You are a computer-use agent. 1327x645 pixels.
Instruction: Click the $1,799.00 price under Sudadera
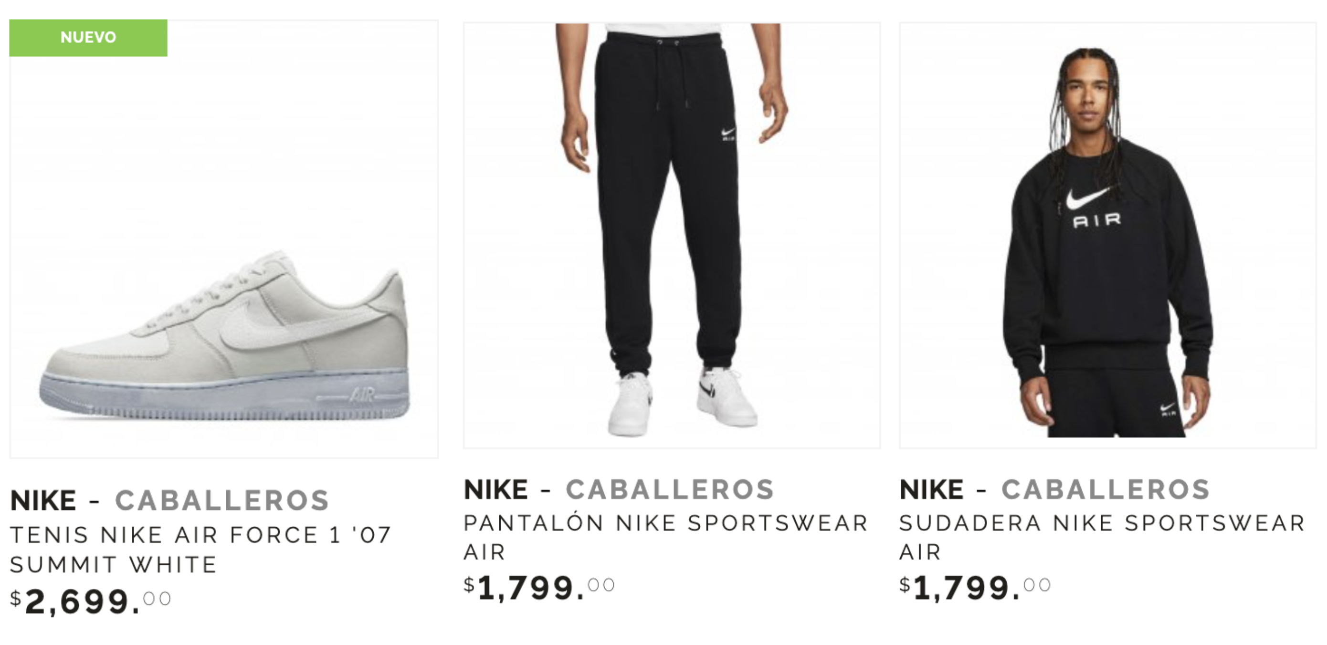click(975, 587)
